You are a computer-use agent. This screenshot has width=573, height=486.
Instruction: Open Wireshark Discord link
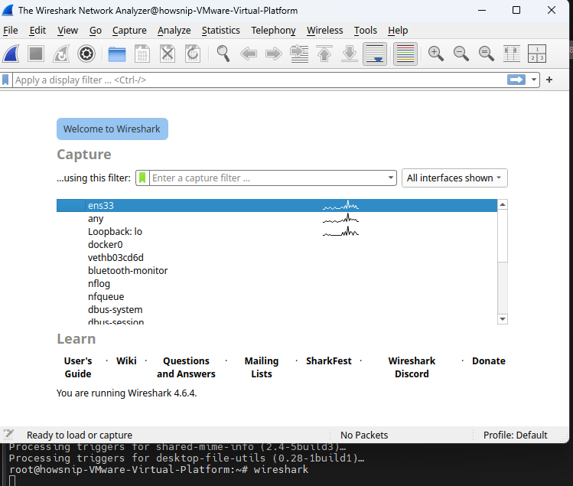(412, 367)
